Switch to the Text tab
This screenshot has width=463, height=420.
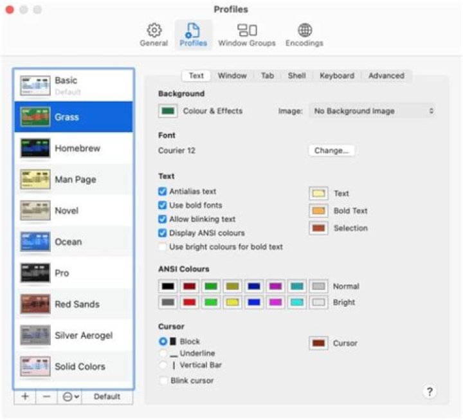196,76
